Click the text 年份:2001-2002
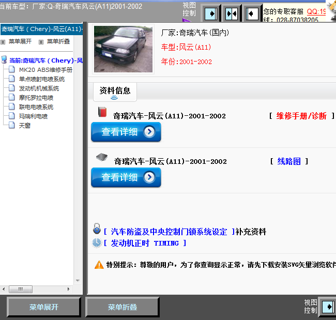The width and height of the screenshot is (336, 320). (x=186, y=62)
